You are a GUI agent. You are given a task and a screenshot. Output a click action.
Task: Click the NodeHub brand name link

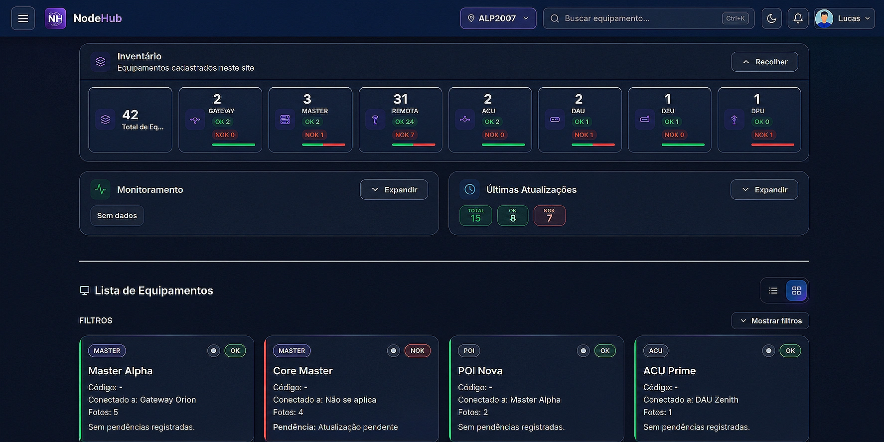[98, 18]
